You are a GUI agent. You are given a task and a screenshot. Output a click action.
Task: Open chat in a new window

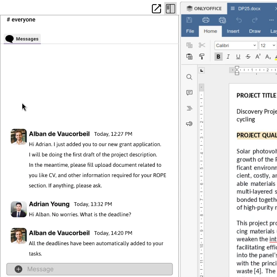pos(156,9)
